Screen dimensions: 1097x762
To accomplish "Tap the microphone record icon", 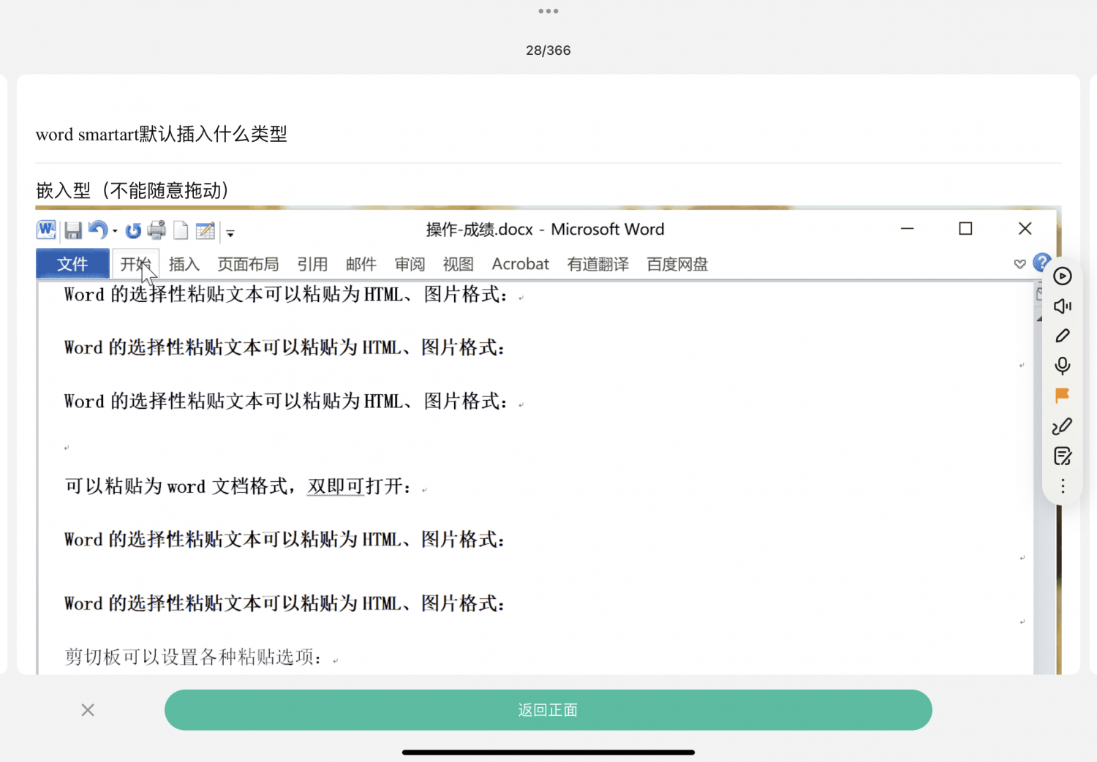I will 1063,366.
